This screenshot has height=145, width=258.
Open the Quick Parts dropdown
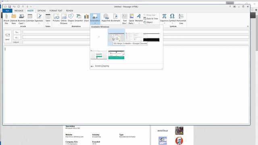(131, 19)
